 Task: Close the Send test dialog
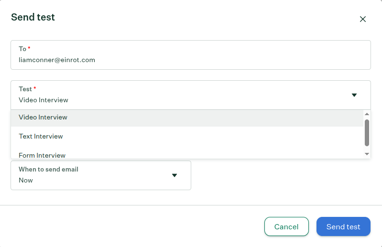(363, 19)
